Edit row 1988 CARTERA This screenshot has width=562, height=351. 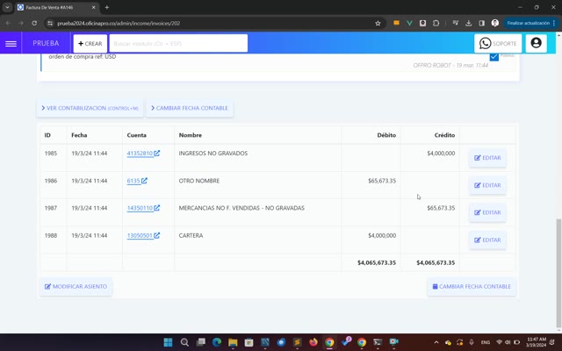click(487, 240)
